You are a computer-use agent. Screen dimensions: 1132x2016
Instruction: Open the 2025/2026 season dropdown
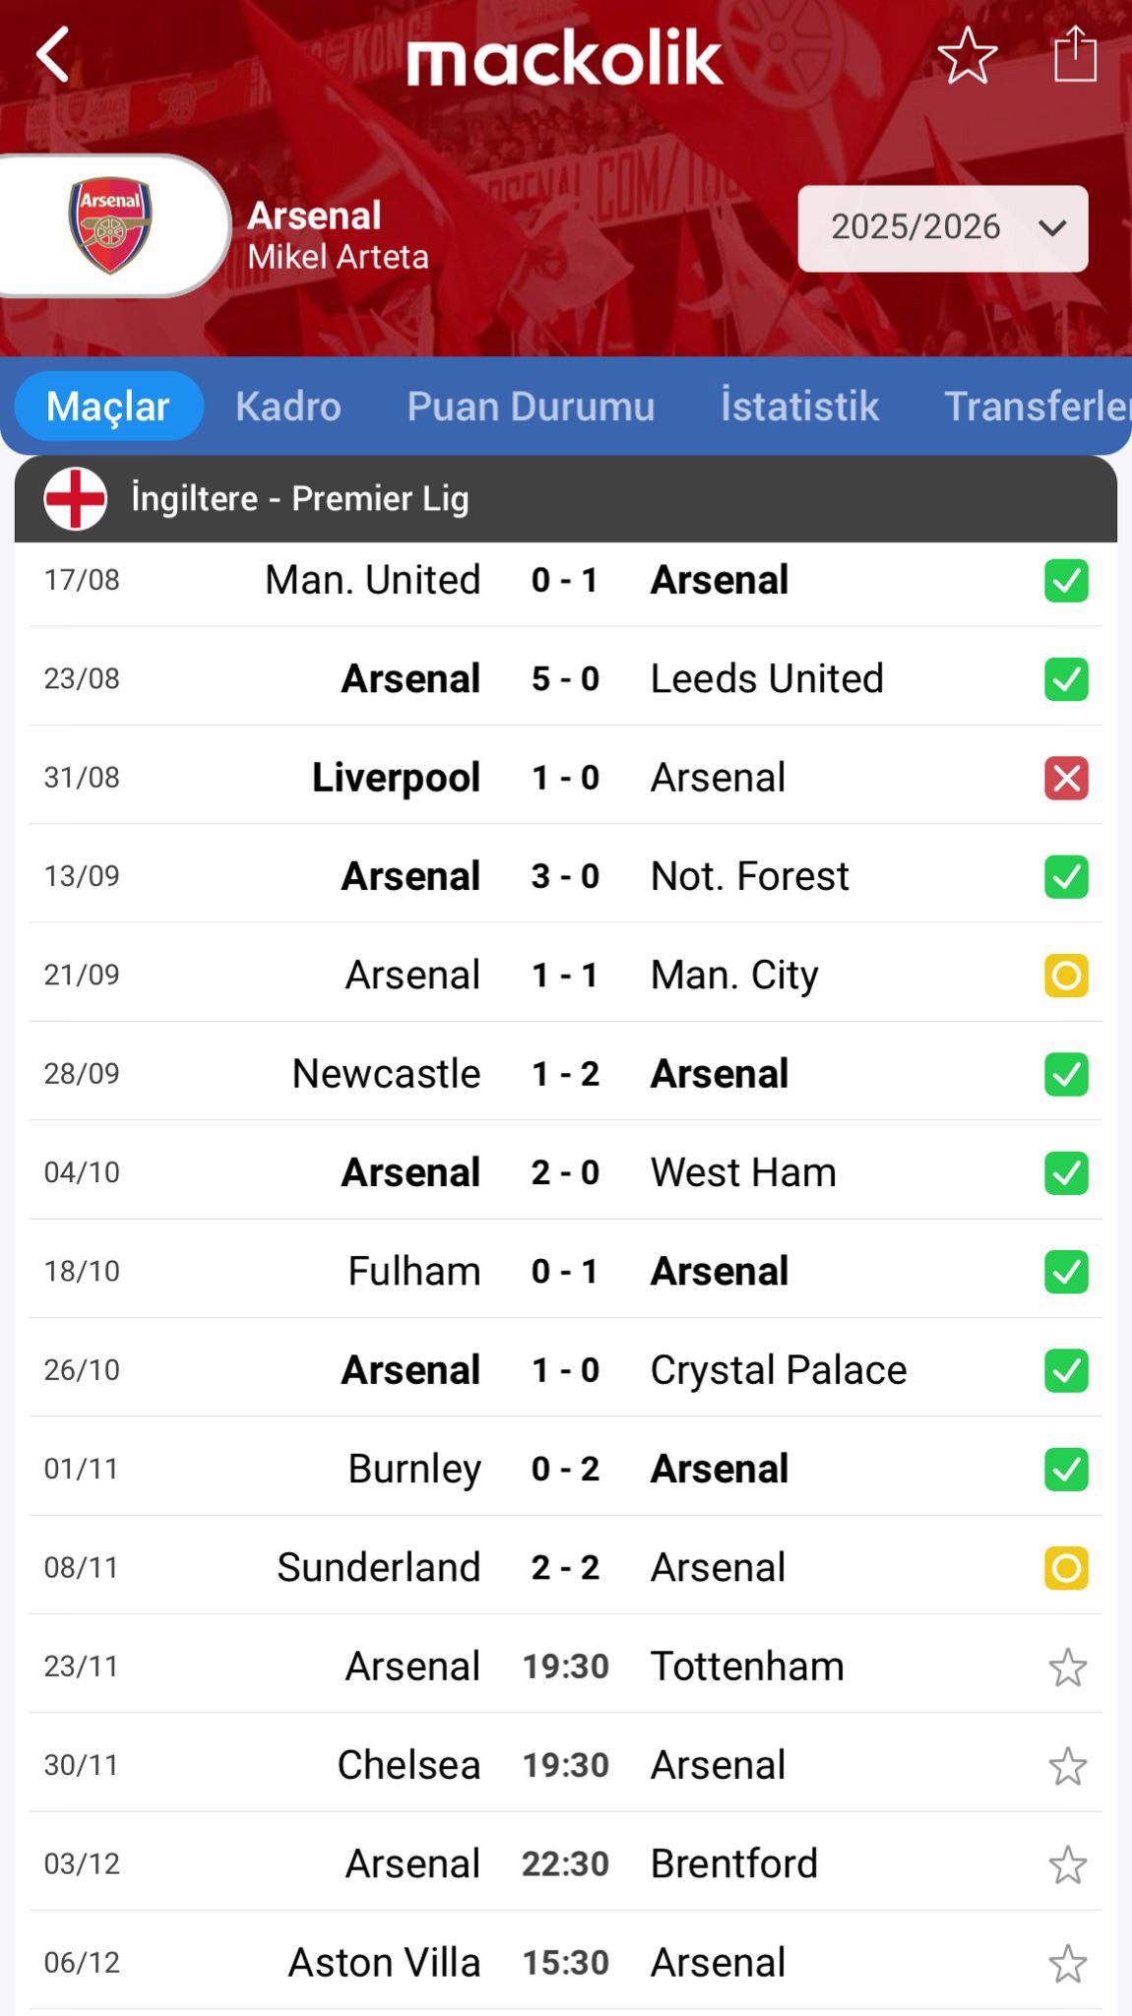(x=942, y=228)
